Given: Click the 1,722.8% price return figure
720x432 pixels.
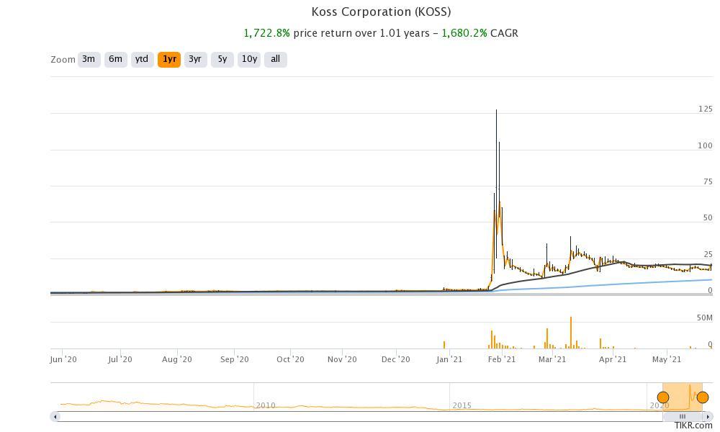Looking at the screenshot, I should 266,33.
